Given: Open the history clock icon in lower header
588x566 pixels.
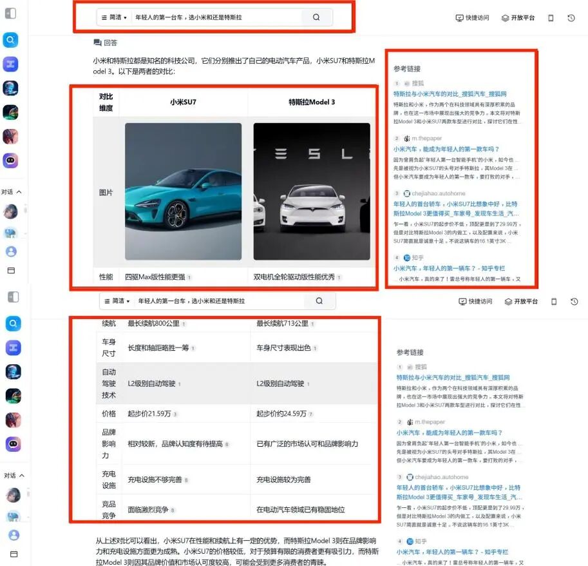Looking at the screenshot, I should pos(574,302).
